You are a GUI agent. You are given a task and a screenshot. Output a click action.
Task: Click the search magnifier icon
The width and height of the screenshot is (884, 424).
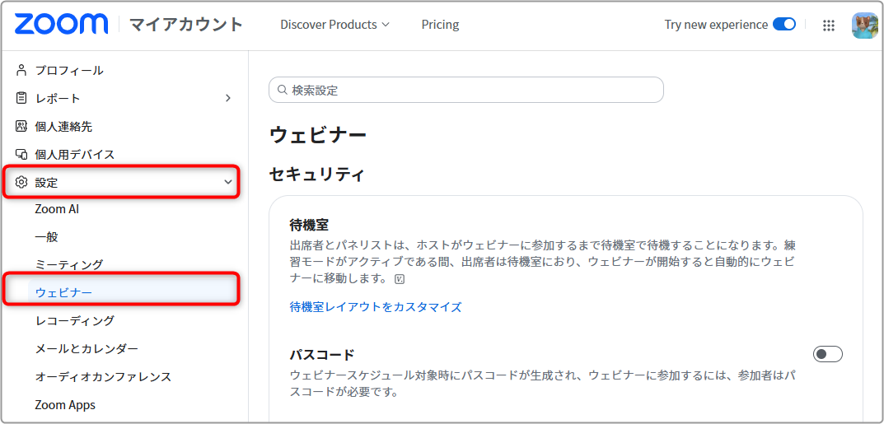283,90
